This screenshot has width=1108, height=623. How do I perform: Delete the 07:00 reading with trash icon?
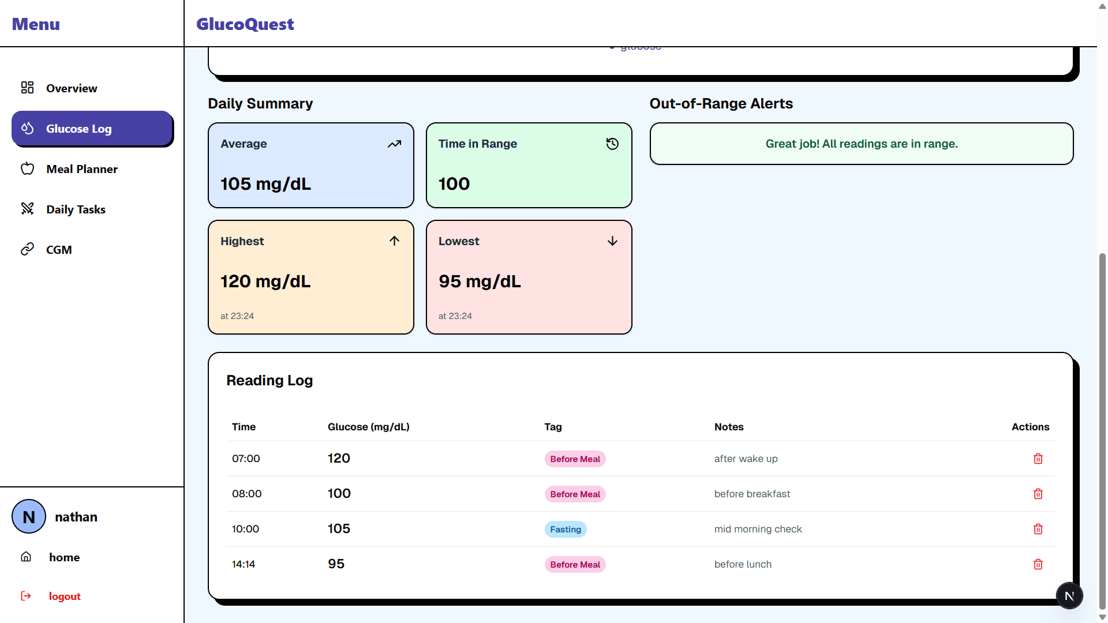1038,459
